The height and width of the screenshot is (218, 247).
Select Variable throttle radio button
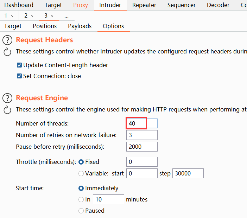[81, 173]
